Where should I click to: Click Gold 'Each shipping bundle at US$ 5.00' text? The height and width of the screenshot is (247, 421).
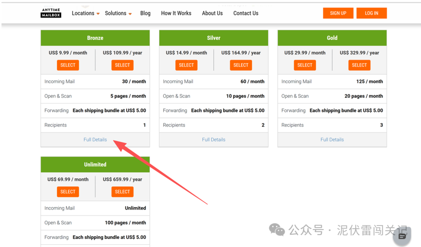coord(346,111)
